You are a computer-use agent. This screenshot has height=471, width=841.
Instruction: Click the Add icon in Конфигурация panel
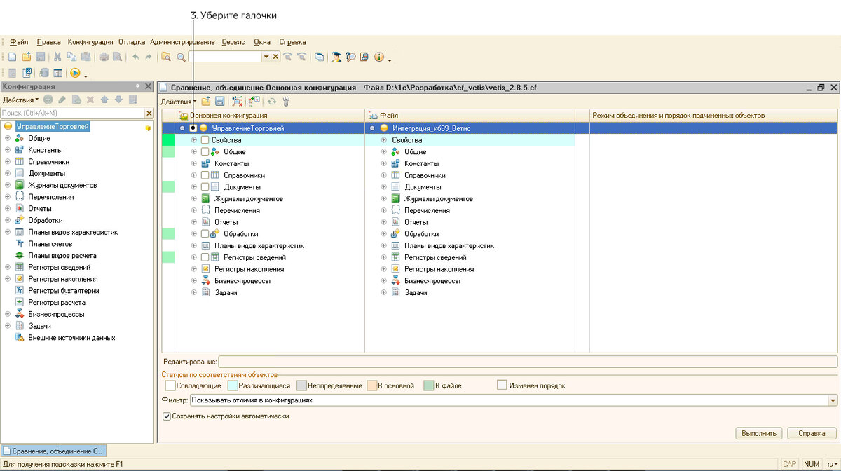[48, 100]
